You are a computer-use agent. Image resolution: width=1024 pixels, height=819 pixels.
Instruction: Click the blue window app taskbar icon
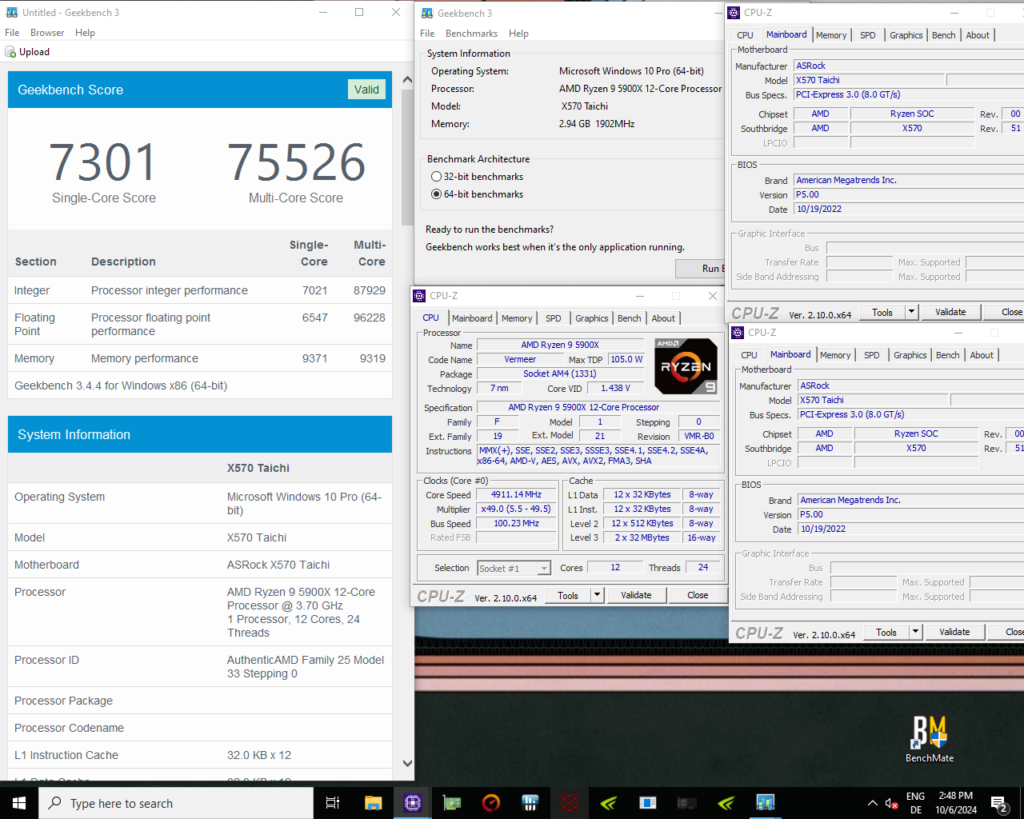pos(648,803)
